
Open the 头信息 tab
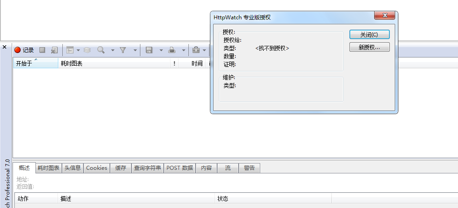click(x=72, y=168)
